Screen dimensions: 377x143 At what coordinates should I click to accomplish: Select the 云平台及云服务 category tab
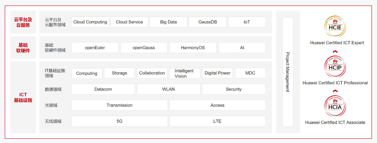pos(23,22)
